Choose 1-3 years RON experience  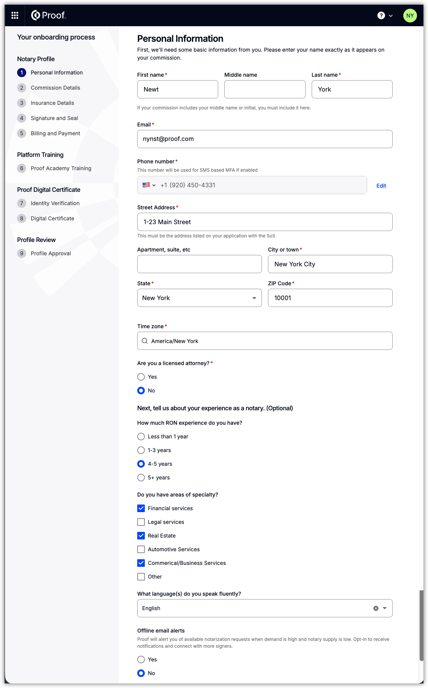(141, 450)
